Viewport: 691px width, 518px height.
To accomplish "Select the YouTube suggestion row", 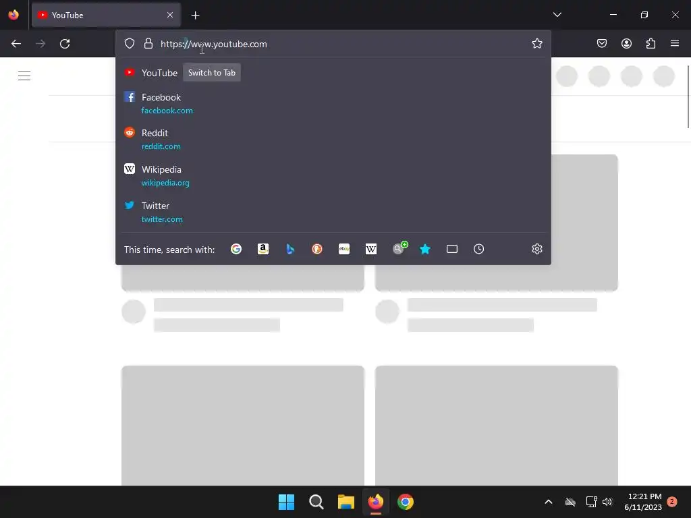I will click(x=333, y=73).
